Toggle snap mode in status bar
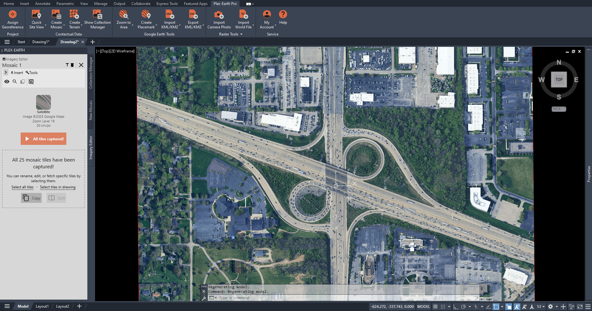Screen dimensions: 592x311 [443, 307]
